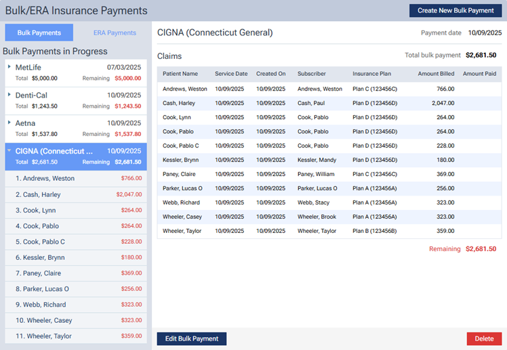This screenshot has height=350, width=507.
Task: Sort by the Amount Billed column header
Action: tap(436, 73)
